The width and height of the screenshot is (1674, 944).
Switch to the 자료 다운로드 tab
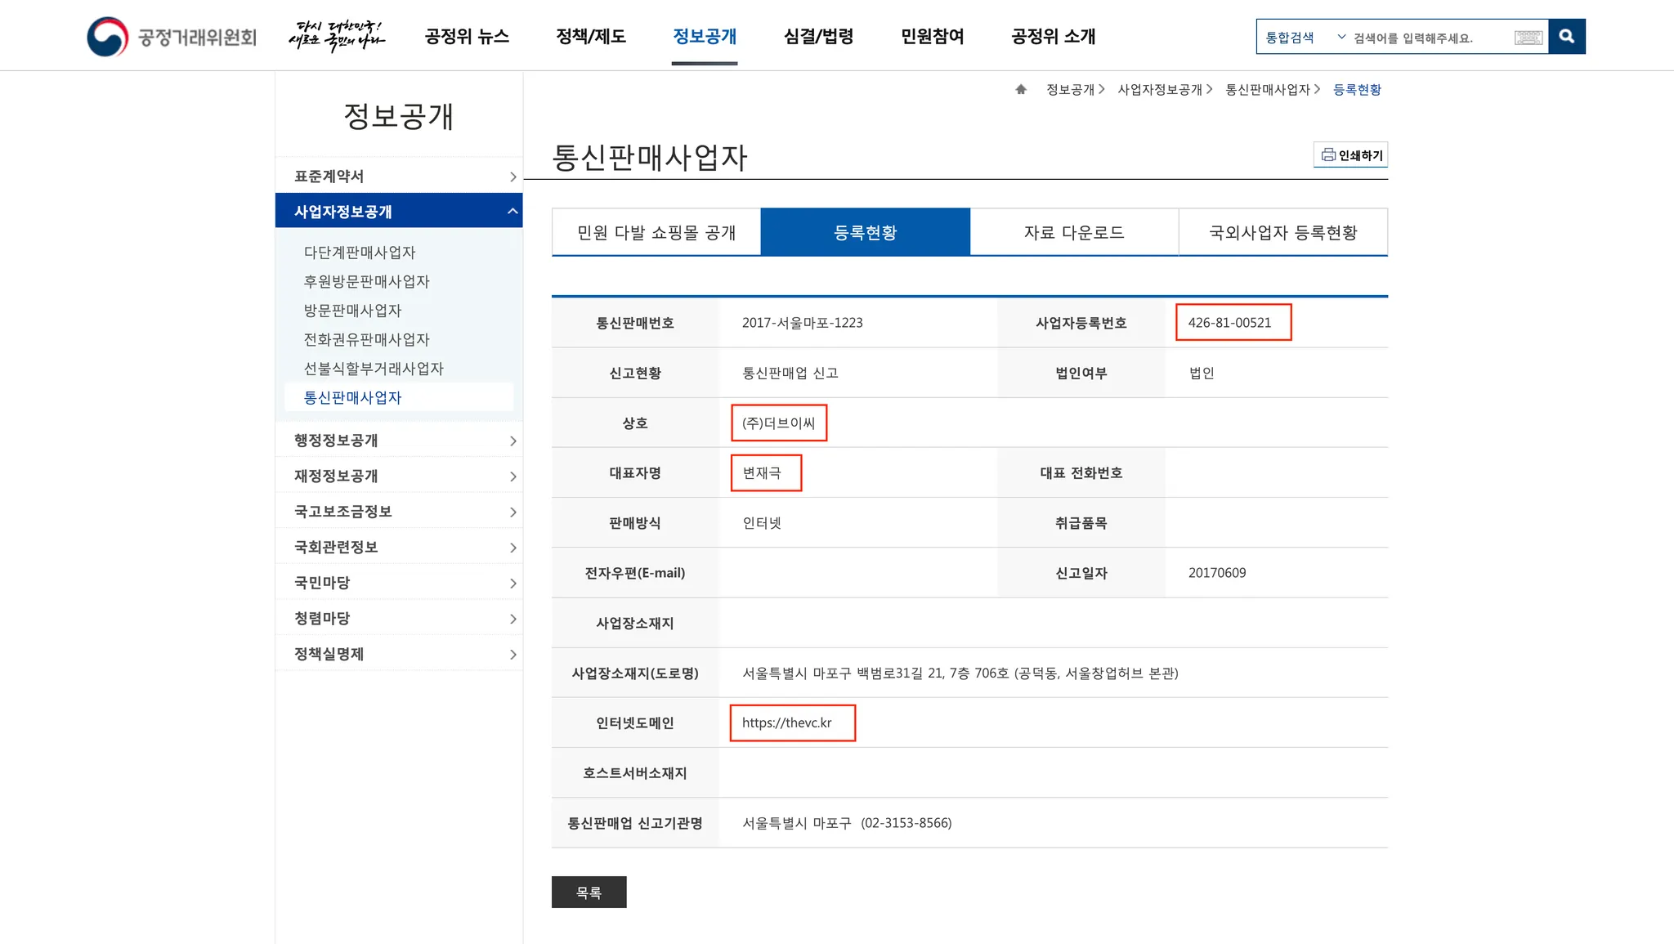[1074, 233]
